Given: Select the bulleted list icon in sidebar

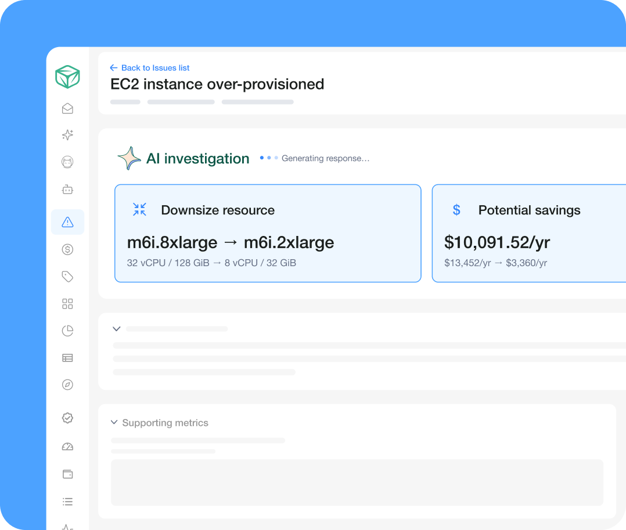Looking at the screenshot, I should tap(67, 502).
